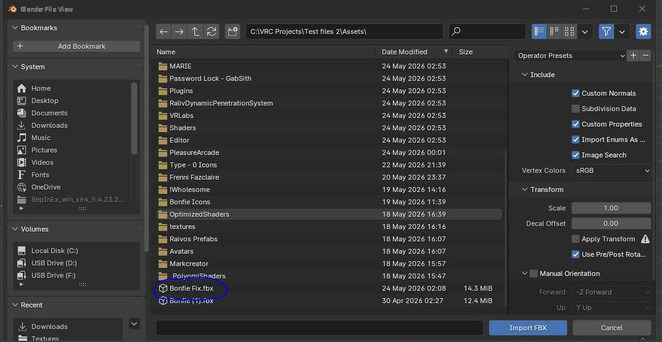Toggle Image Search checkbox
The width and height of the screenshot is (662, 342).
(576, 155)
